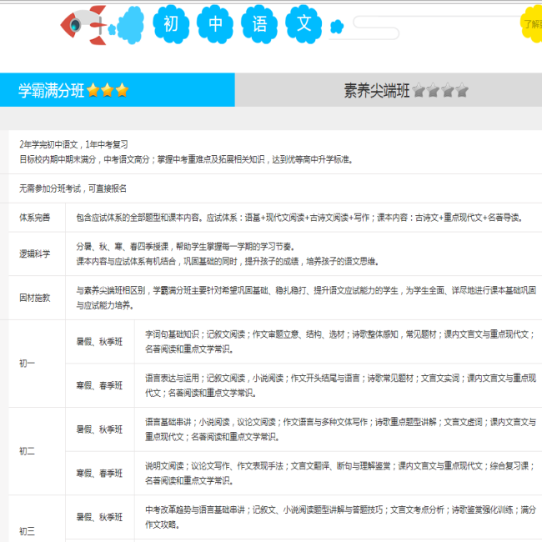Image resolution: width=542 pixels, height=542 pixels.
Task: Click the 初三 grade cell
Action: tap(28, 530)
